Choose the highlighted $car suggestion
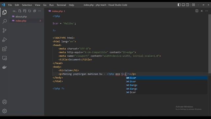Screen dimensions: 211x119 point(166,78)
